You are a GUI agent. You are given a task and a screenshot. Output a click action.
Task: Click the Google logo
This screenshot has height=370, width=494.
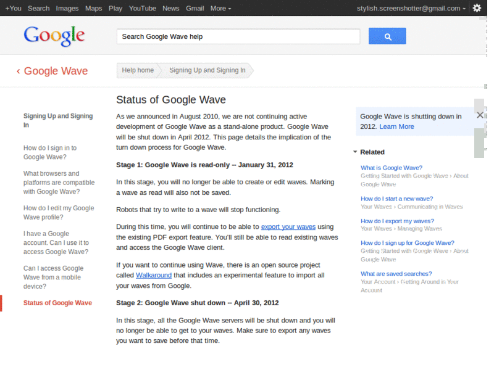(x=54, y=36)
